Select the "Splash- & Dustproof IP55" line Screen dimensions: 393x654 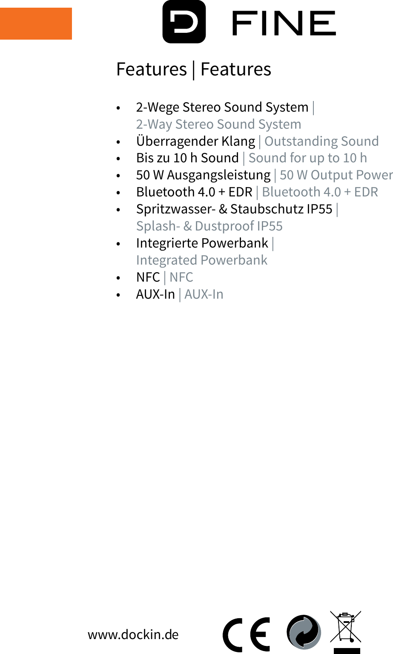(209, 226)
